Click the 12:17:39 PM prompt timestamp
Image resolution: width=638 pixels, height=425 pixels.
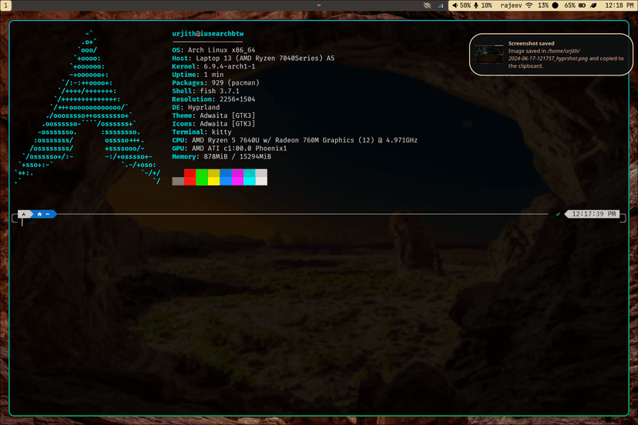(x=593, y=214)
